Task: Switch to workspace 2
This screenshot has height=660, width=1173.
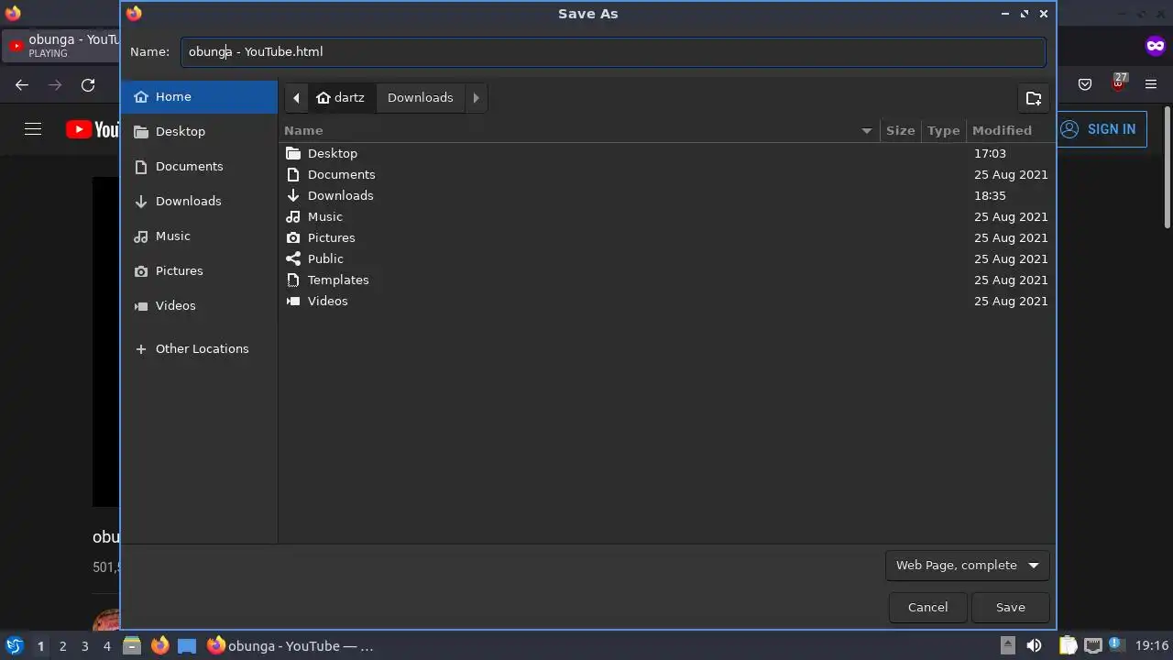Action: [62, 646]
